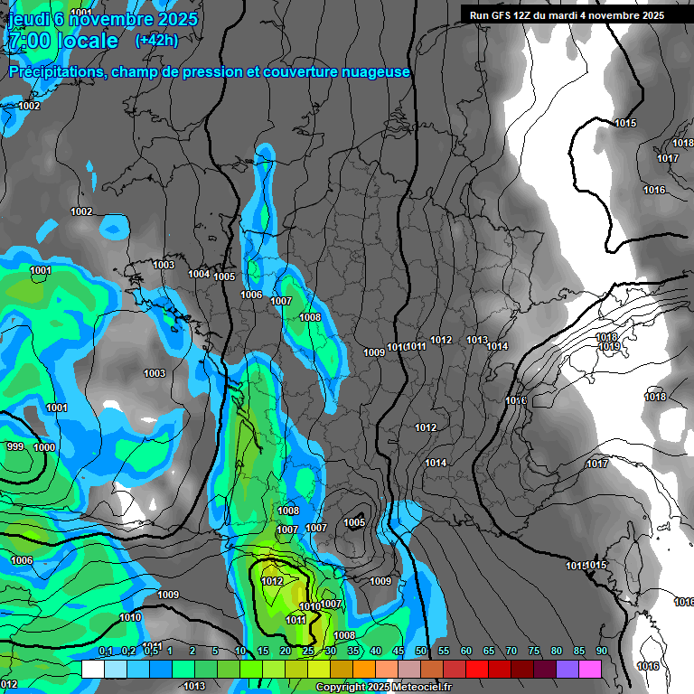The image size is (694, 694).
Task: Click the legend scale value '0,5'
Action: tap(152, 652)
